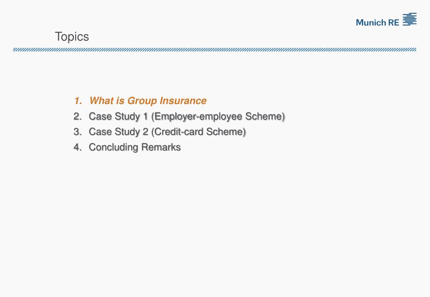
Task: Select the Credit-card Scheme parenthetical
Action: [x=199, y=132]
